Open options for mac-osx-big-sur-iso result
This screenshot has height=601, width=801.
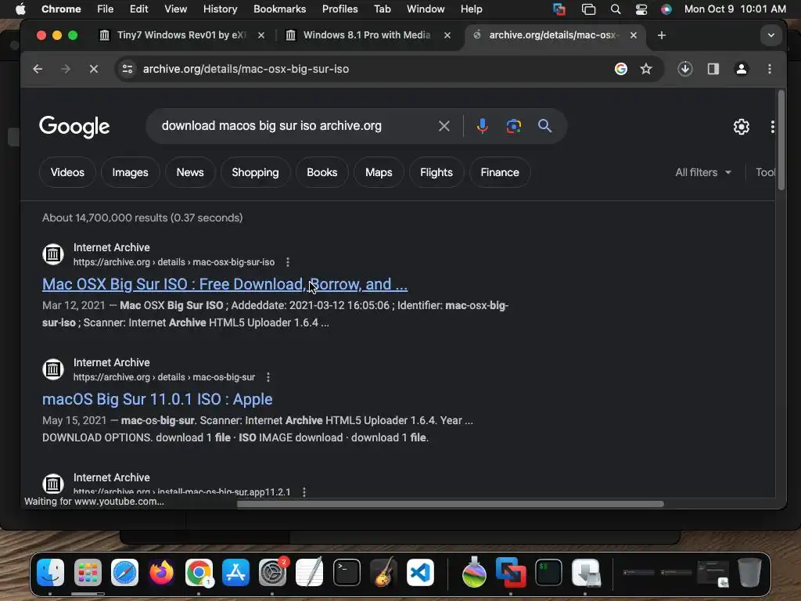coord(288,261)
